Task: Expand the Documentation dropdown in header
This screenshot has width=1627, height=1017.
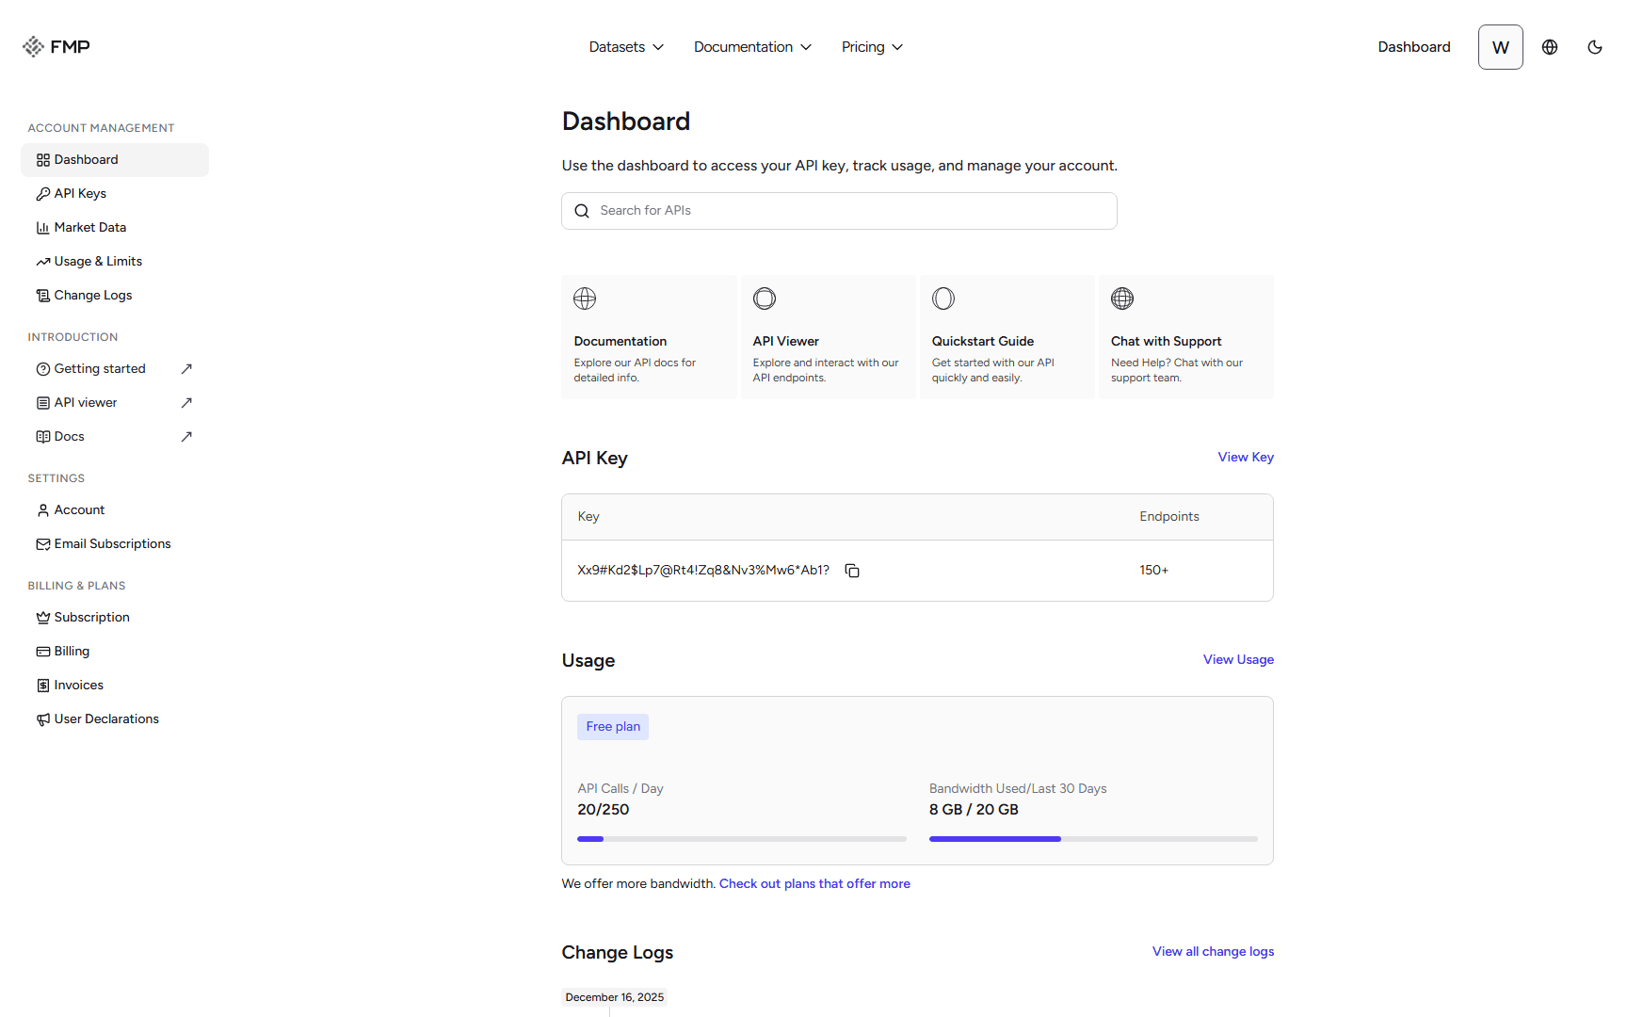Action: (752, 47)
